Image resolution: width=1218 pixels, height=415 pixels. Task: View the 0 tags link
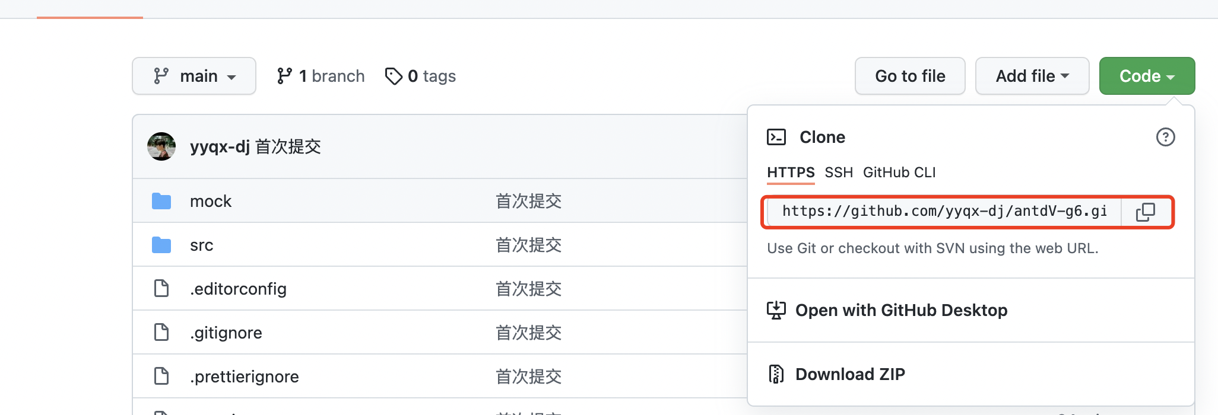coord(420,76)
